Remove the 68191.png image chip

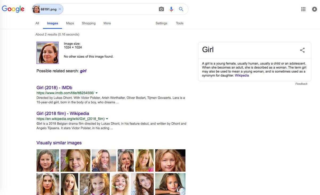pos(60,9)
